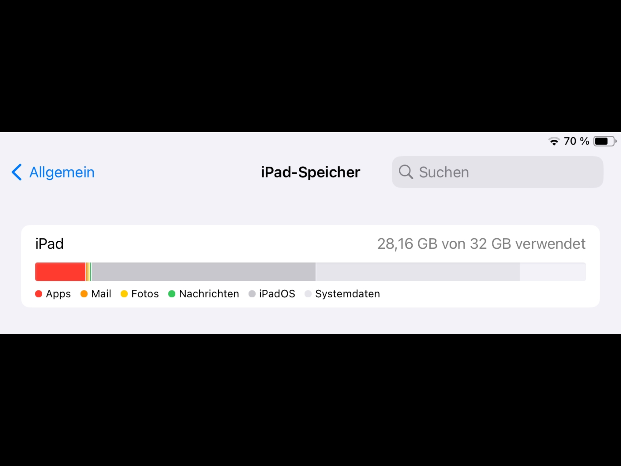Viewport: 621px width, 466px height.
Task: Tap the magnifying glass search icon
Action: pyautogui.click(x=406, y=172)
